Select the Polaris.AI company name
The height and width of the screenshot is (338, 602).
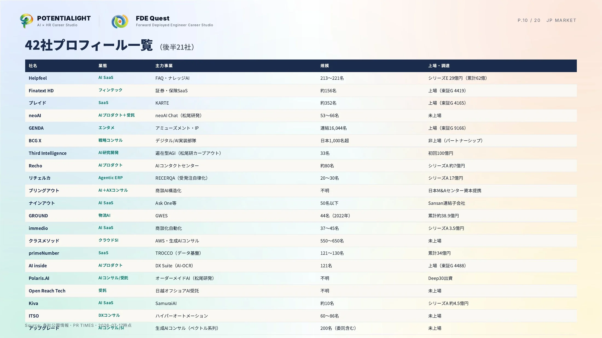pyautogui.click(x=39, y=278)
